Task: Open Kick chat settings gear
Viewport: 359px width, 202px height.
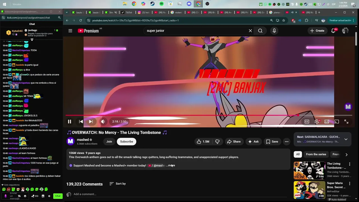Action: 49,196
